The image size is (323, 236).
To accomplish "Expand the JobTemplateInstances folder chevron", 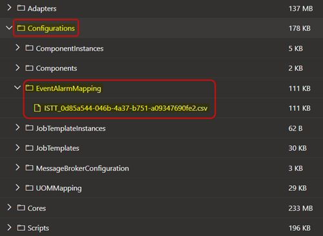I will pyautogui.click(x=17, y=128).
